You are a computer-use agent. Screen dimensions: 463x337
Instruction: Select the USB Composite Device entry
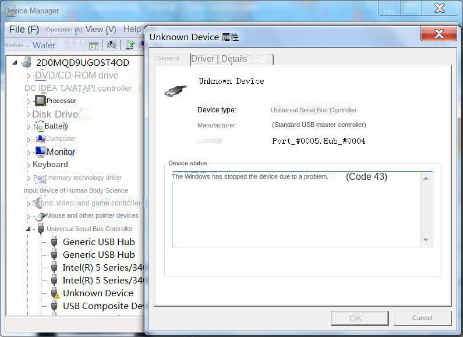(x=103, y=306)
